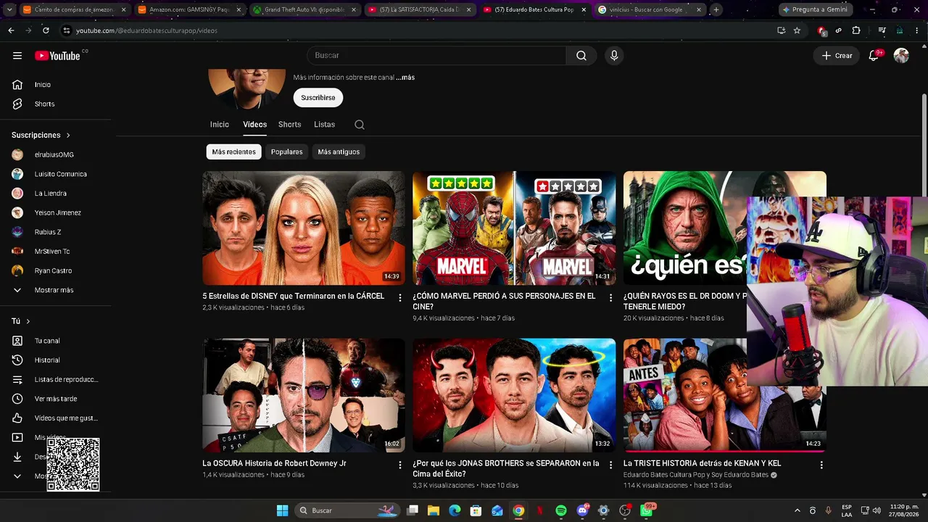Open 'La OSCURA Historia de Robert Downey Jr' title
Screen dimensions: 928x522
[x=274, y=463]
